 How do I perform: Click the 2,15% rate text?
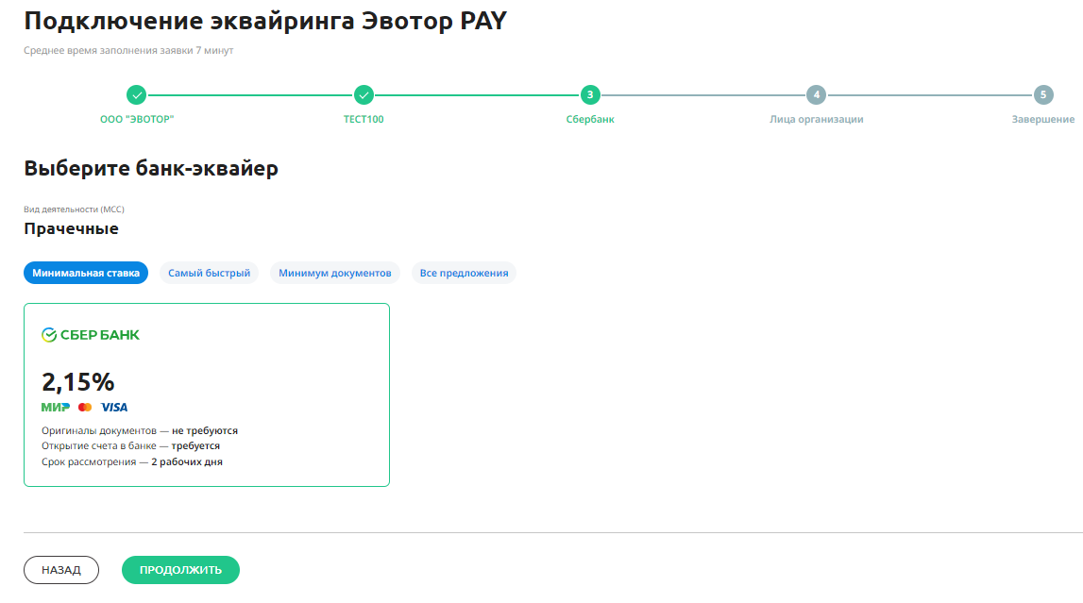pos(78,381)
